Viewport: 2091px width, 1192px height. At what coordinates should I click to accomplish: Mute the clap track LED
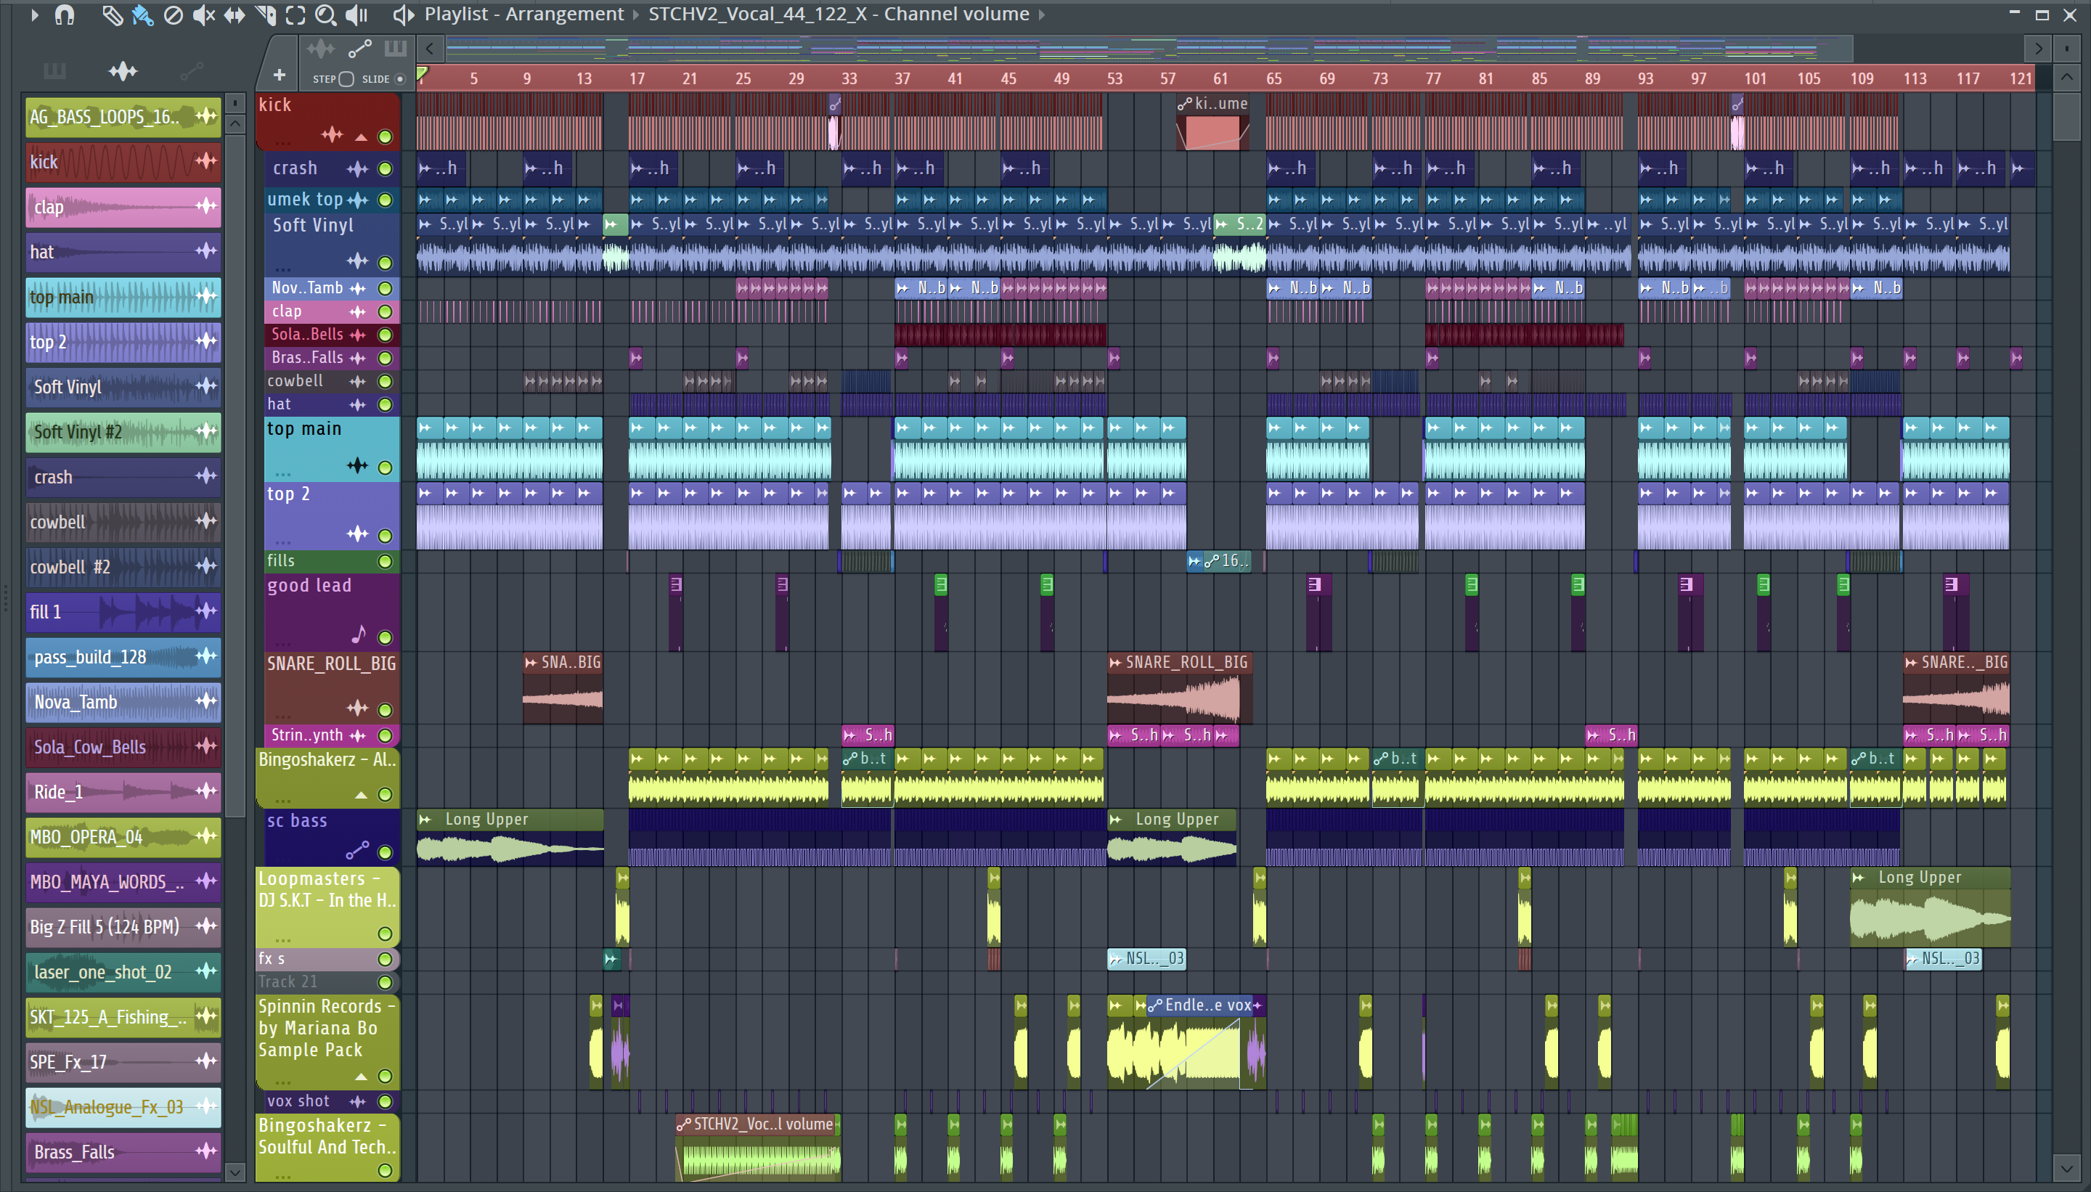tap(385, 312)
